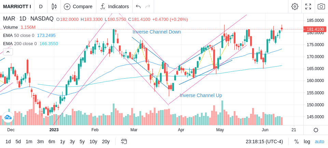
Task: Redo the chart action
Action: [148, 6]
